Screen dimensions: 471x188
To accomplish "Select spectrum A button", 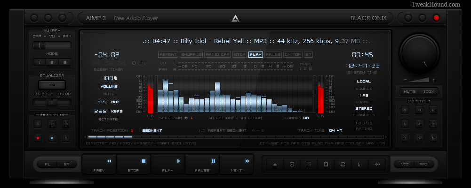I will 405,110.
